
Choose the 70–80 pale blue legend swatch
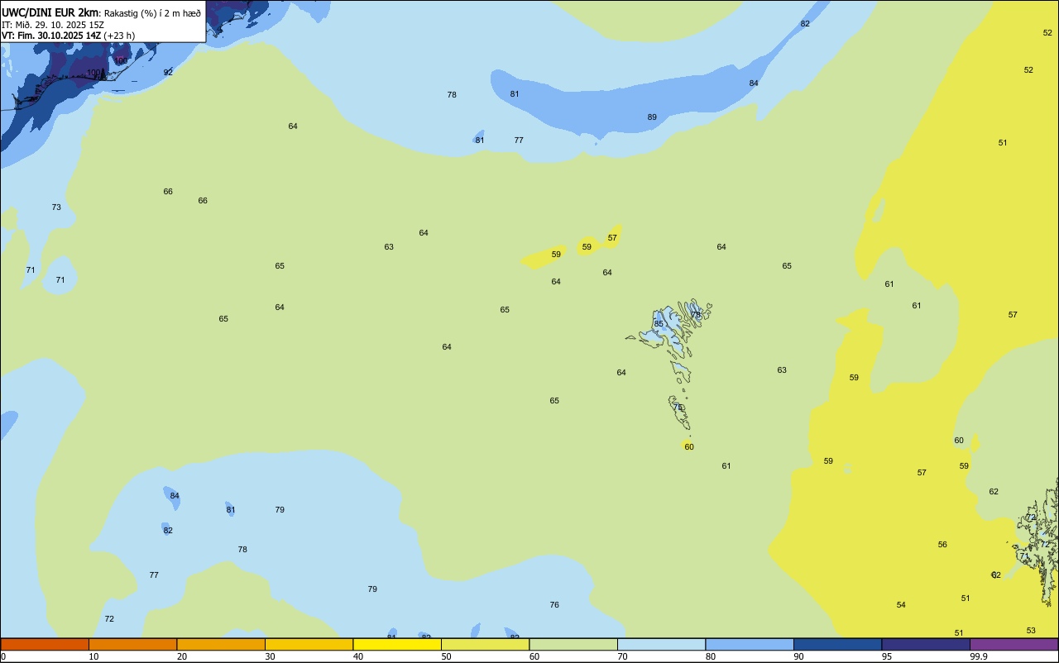tap(661, 644)
